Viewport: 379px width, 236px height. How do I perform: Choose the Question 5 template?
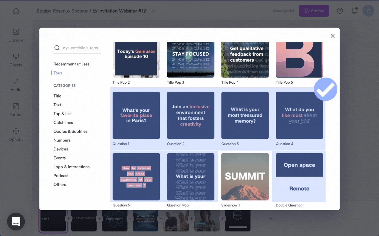(x=136, y=177)
